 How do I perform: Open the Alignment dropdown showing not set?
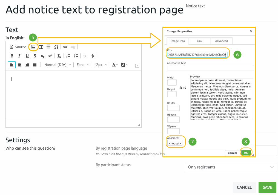pyautogui.click(x=175, y=143)
